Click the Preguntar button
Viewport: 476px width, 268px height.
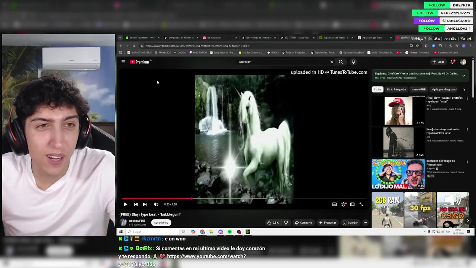327,223
